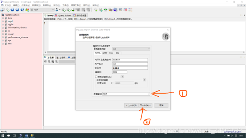Switch to the 2 分析 result tab
Image resolution: width=246 pixels, height=138 pixels.
tap(61, 58)
